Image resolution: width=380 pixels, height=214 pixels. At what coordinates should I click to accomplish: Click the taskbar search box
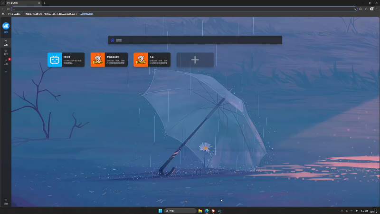click(180, 211)
